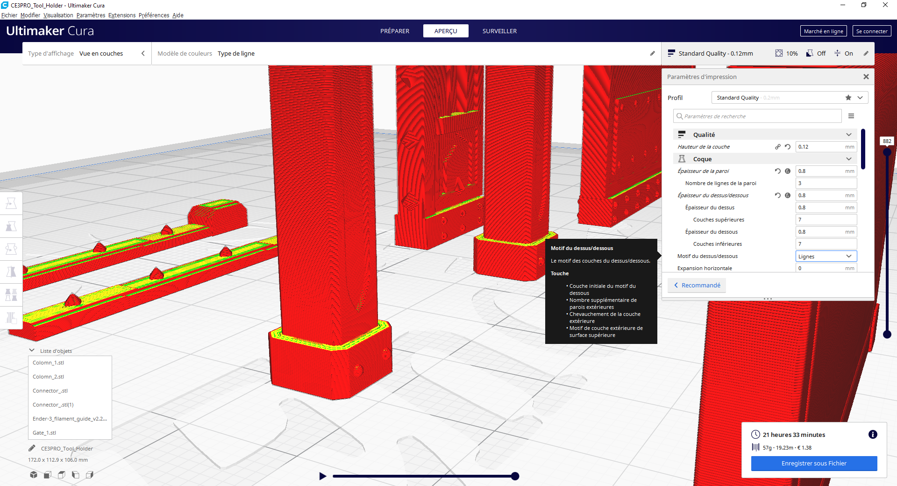Image resolution: width=897 pixels, height=486 pixels.
Task: Click Nombre de lignes de la paroi field
Action: (826, 183)
